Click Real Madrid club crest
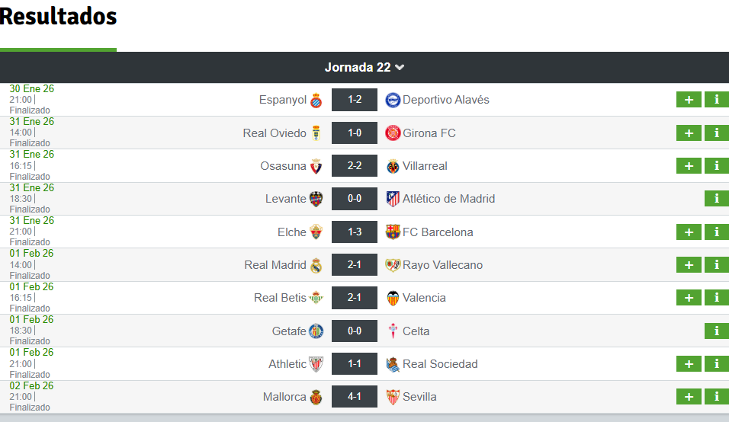 click(316, 265)
